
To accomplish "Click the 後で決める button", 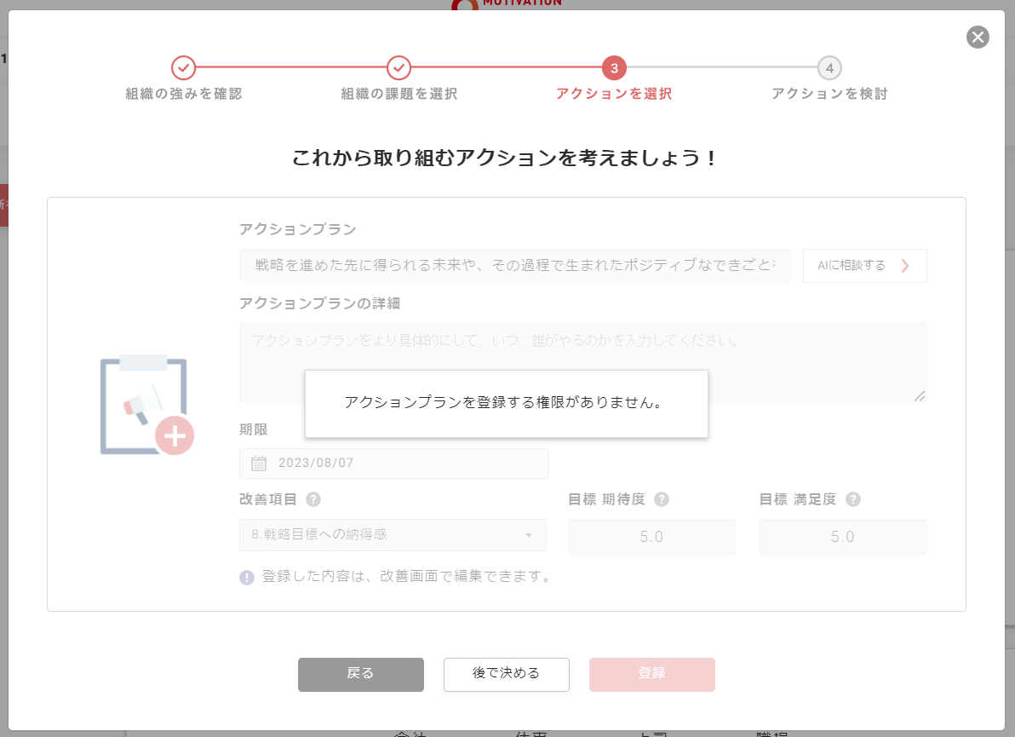I will pos(506,674).
